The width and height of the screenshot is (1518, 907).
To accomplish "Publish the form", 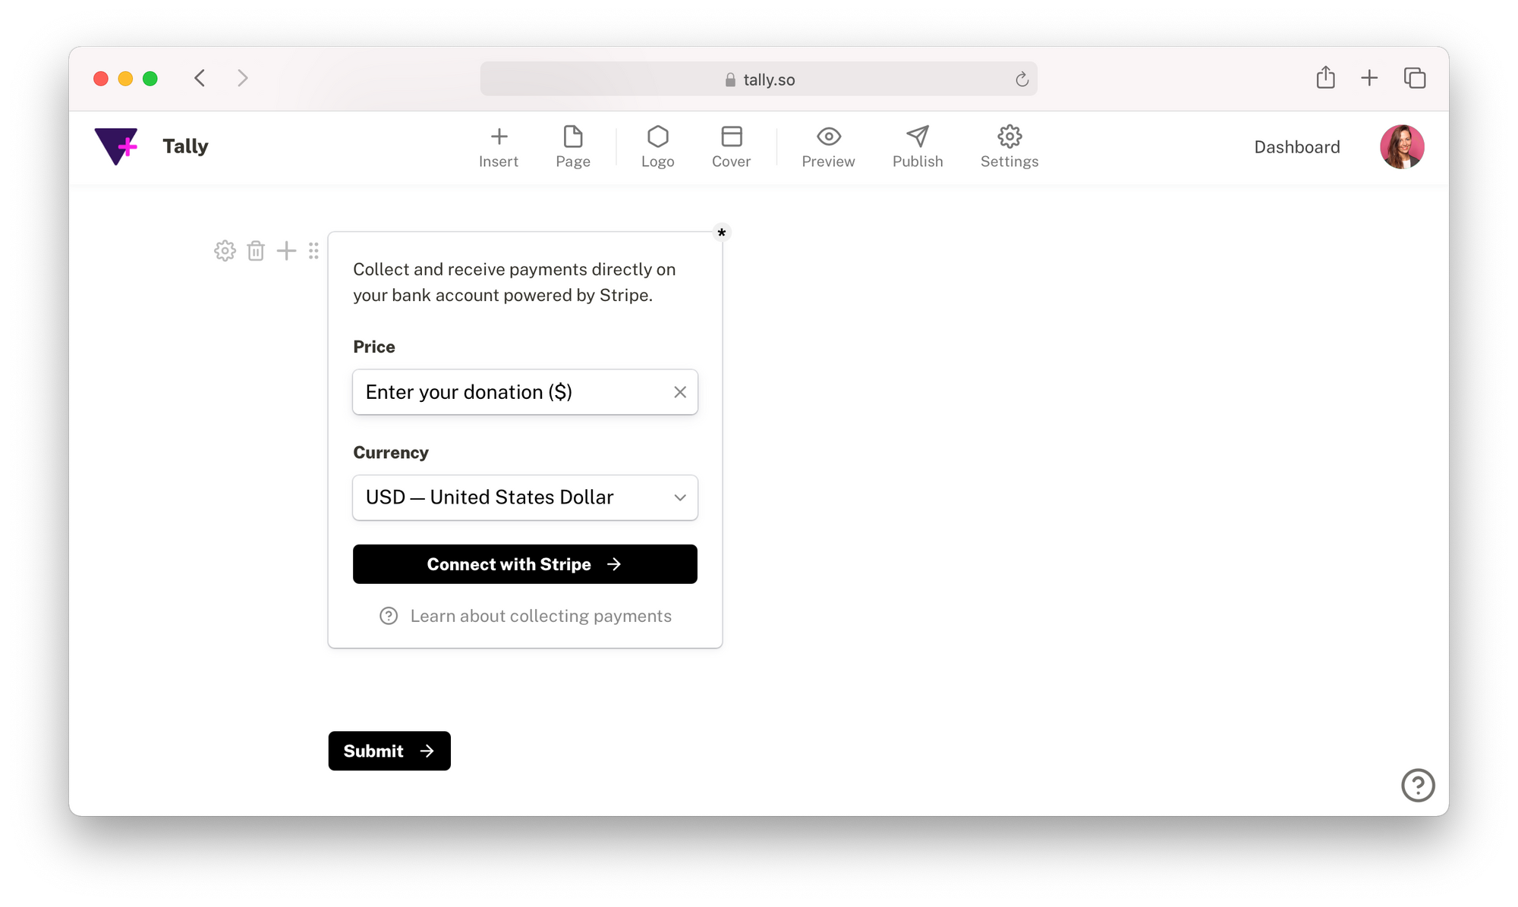I will pos(918,147).
